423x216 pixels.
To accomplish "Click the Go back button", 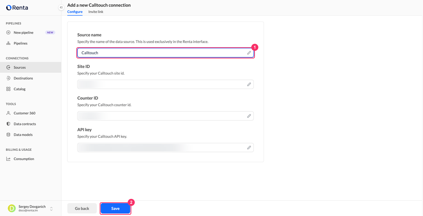I will click(82, 209).
